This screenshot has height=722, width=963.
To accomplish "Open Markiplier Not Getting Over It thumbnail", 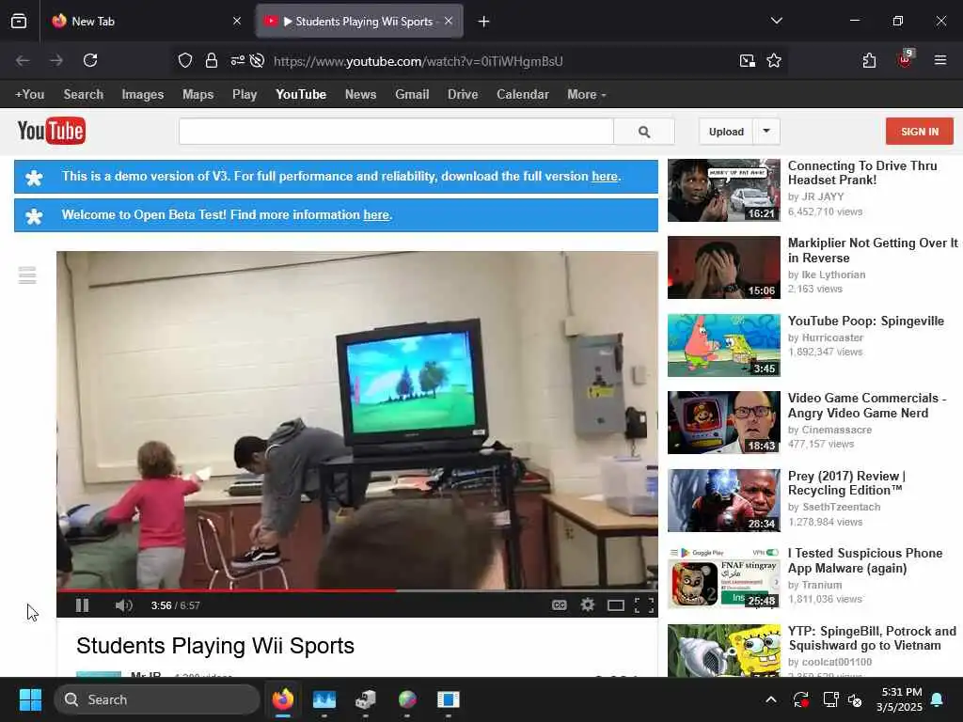I will pyautogui.click(x=723, y=268).
